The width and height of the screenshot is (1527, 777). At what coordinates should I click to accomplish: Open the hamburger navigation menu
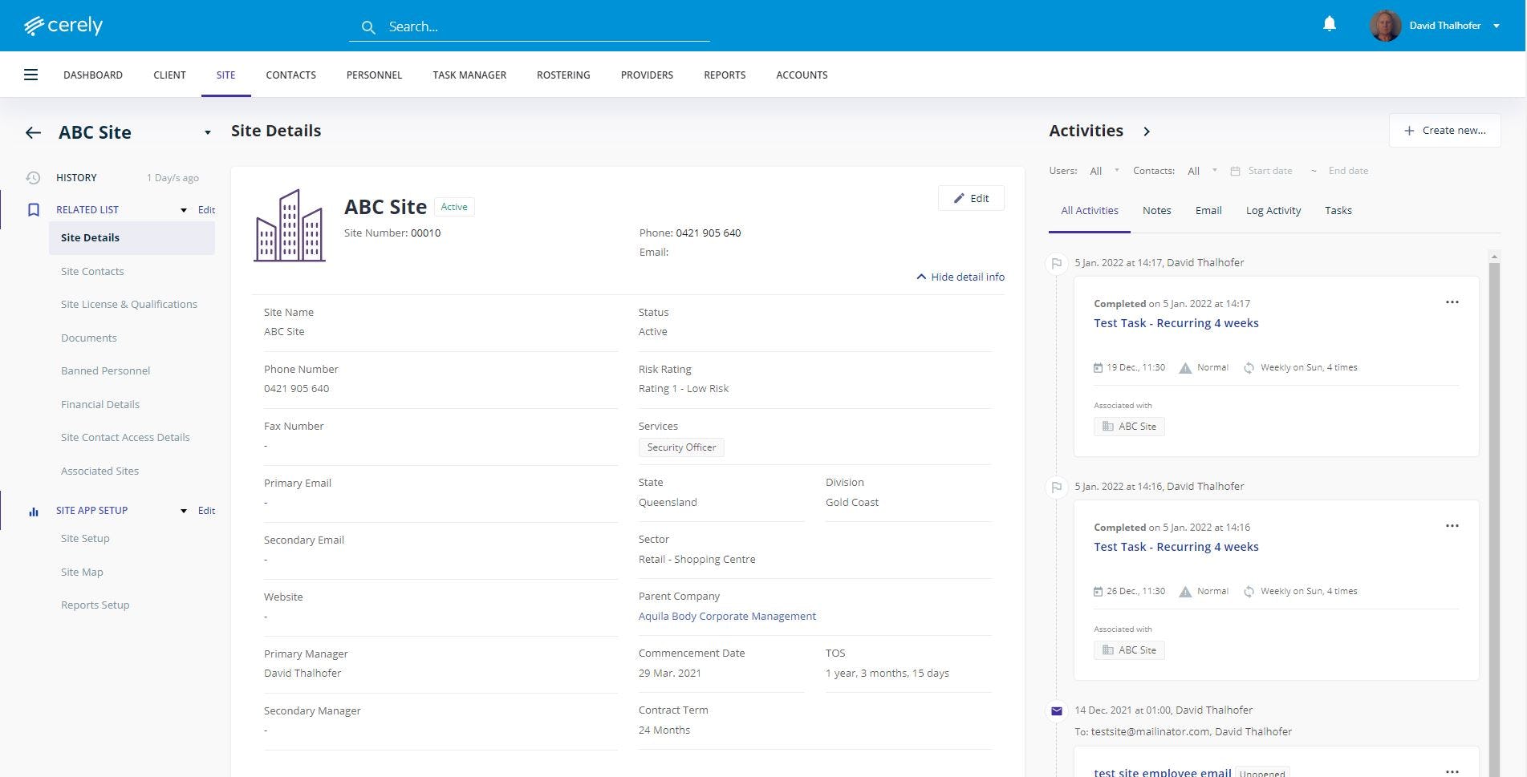[x=30, y=74]
